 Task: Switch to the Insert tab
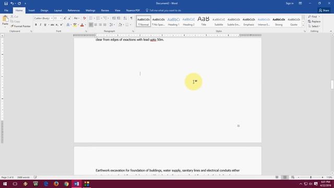click(x=31, y=10)
